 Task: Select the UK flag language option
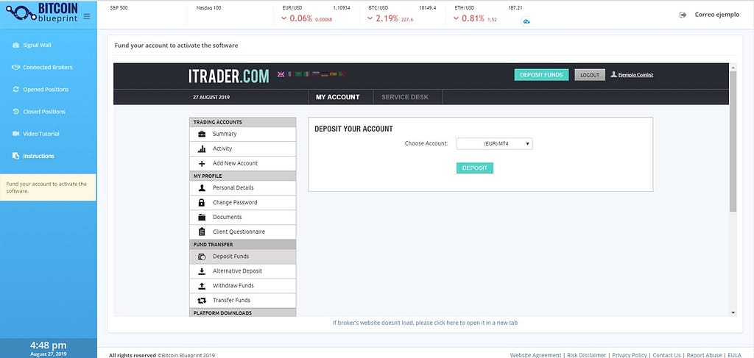[281, 74]
